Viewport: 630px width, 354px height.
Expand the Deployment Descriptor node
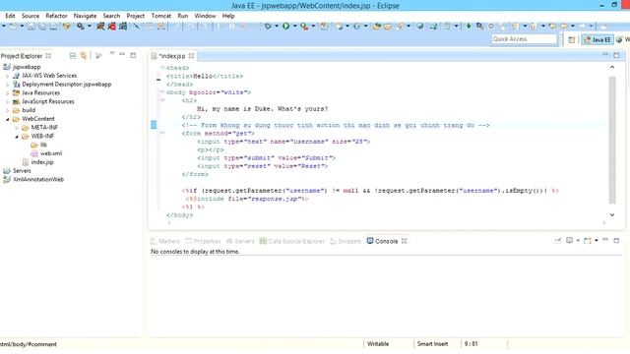(7, 85)
